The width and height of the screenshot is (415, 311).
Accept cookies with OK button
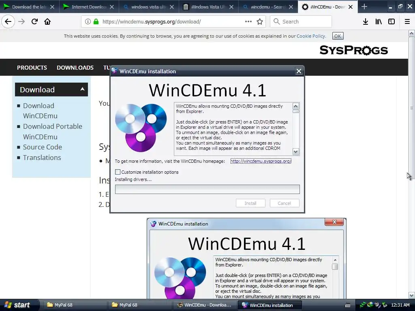click(338, 36)
